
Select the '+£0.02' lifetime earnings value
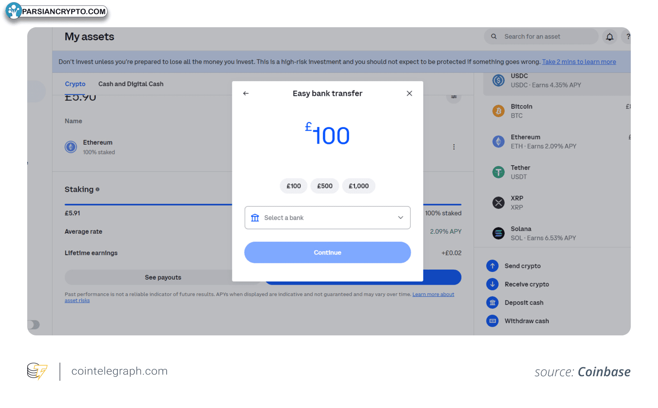[452, 253]
